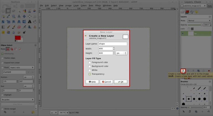Image resolution: width=213 pixels, height=116 pixels.
Task: Click the red foreground color swatch
Action: (x=18, y=38)
